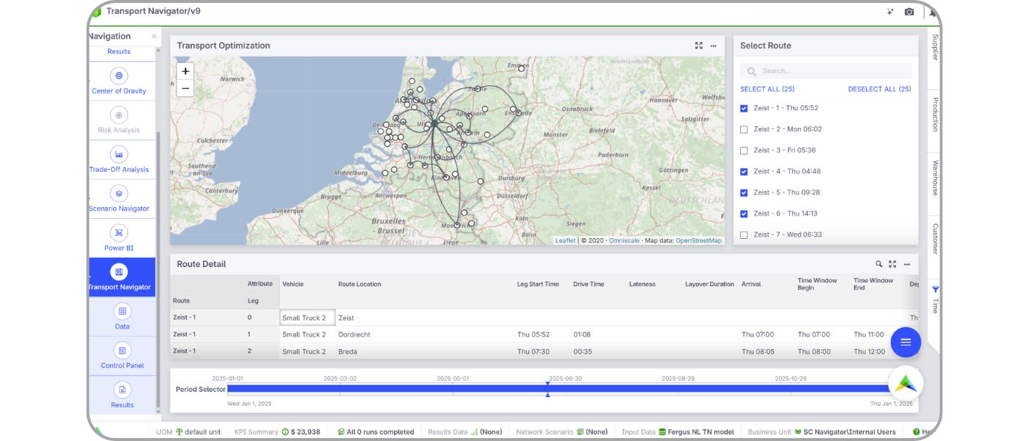Open the Transport Optimization more options menu

click(x=711, y=45)
